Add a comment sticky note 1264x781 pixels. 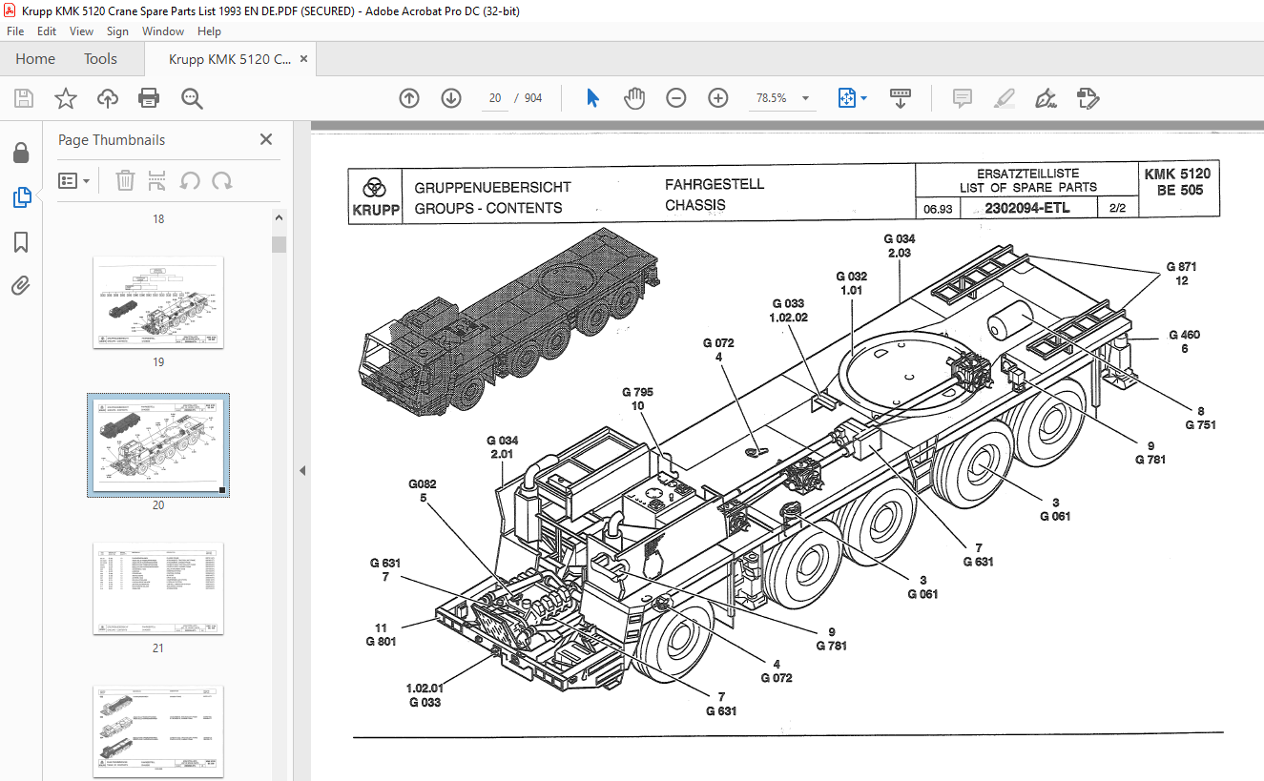pyautogui.click(x=963, y=98)
